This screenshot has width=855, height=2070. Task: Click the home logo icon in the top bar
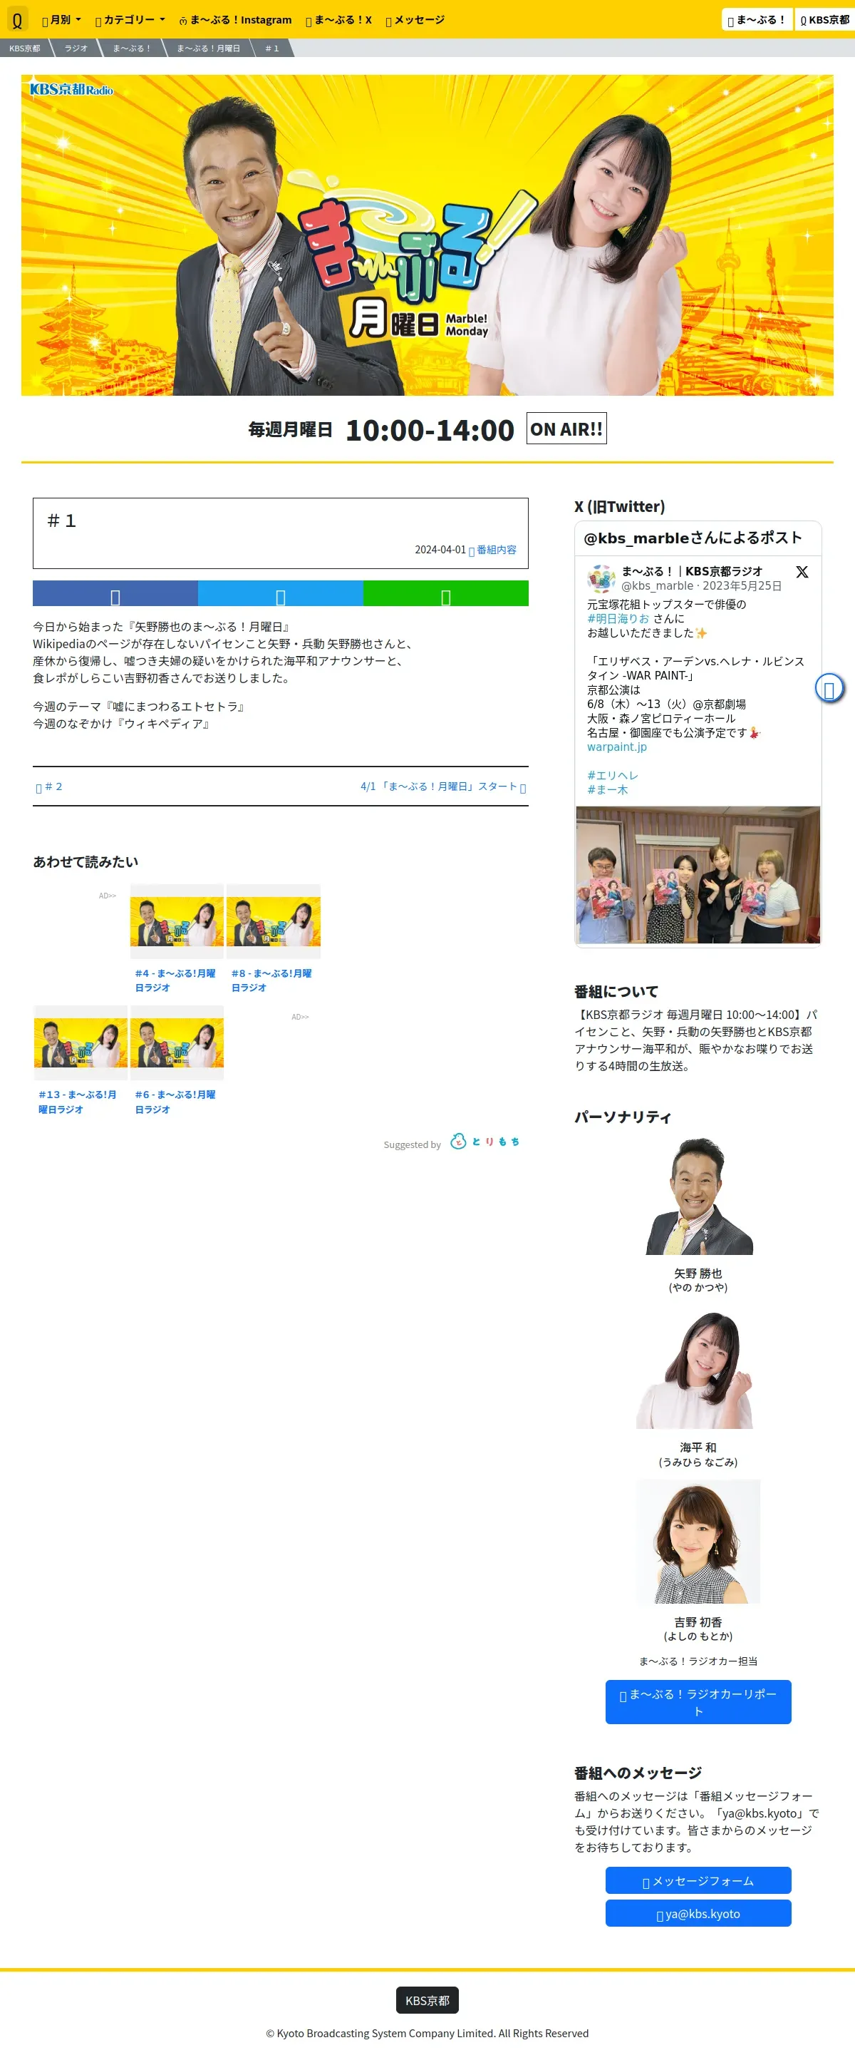(x=17, y=19)
